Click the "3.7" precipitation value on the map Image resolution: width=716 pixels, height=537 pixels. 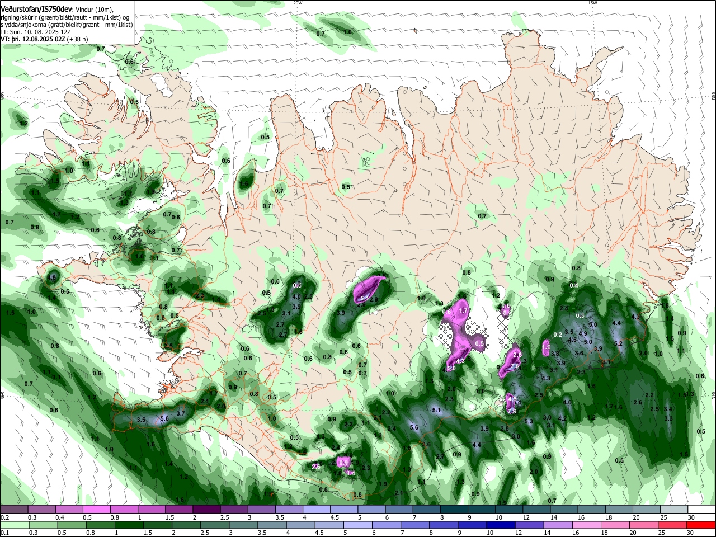(181, 413)
